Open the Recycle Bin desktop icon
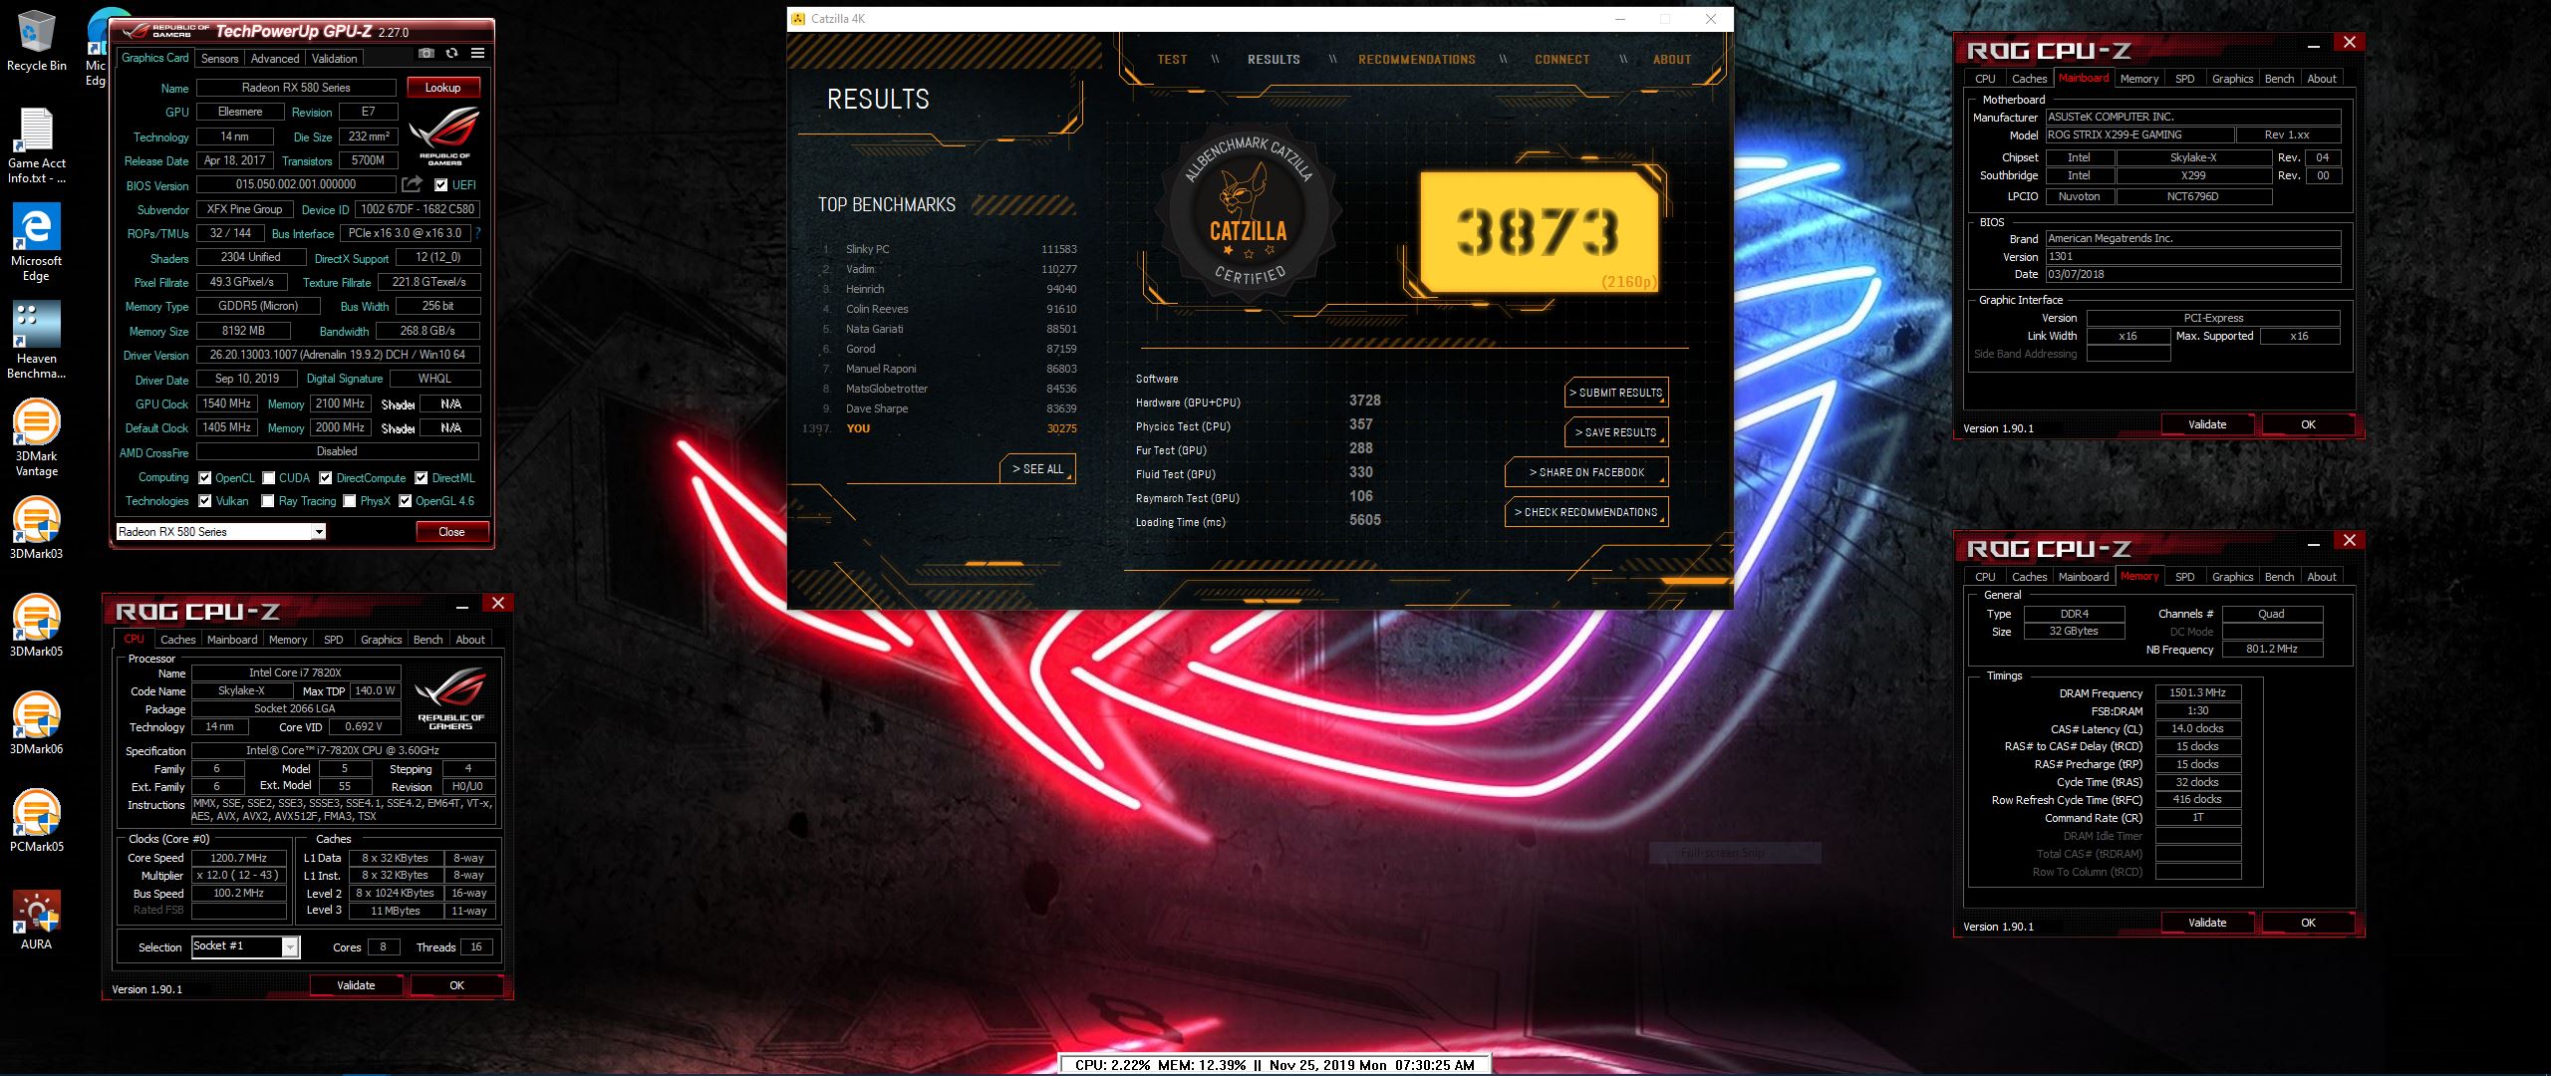 click(36, 42)
